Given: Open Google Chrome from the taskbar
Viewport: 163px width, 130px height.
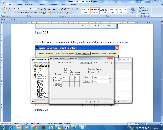Looking at the screenshot, I should (x=35, y=127).
